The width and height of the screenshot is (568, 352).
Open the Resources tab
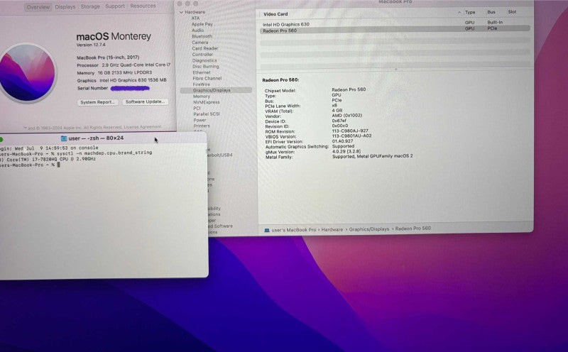point(143,6)
